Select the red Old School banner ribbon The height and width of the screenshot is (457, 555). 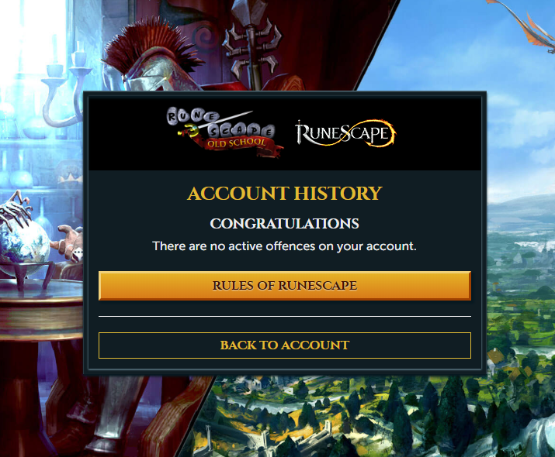[x=241, y=145]
